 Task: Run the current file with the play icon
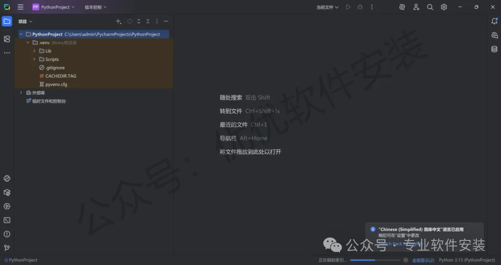[348, 7]
